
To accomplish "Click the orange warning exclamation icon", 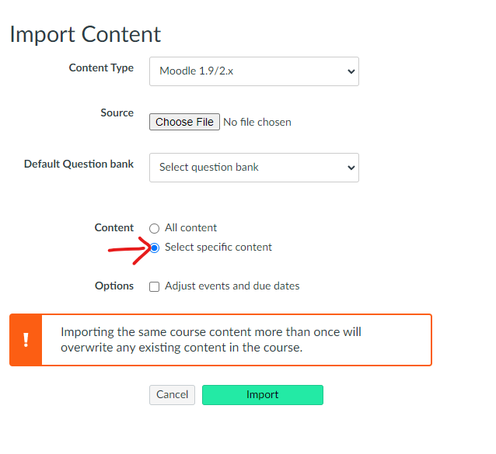I will (x=26, y=340).
